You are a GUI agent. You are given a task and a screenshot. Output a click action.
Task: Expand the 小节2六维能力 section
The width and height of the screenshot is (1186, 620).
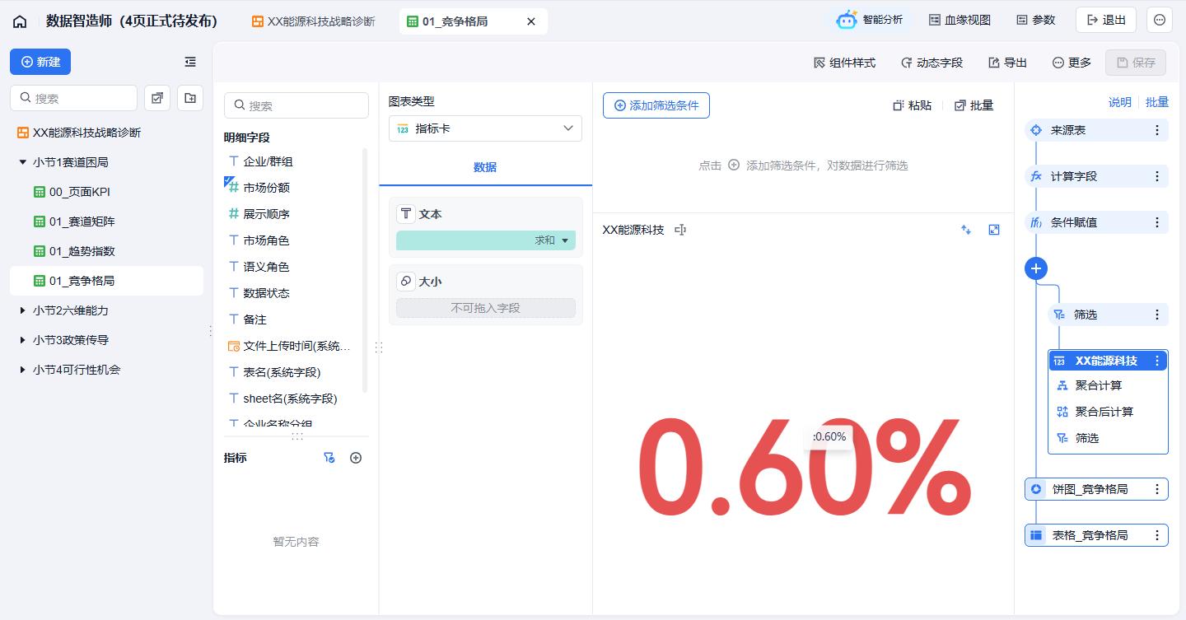[x=23, y=310]
